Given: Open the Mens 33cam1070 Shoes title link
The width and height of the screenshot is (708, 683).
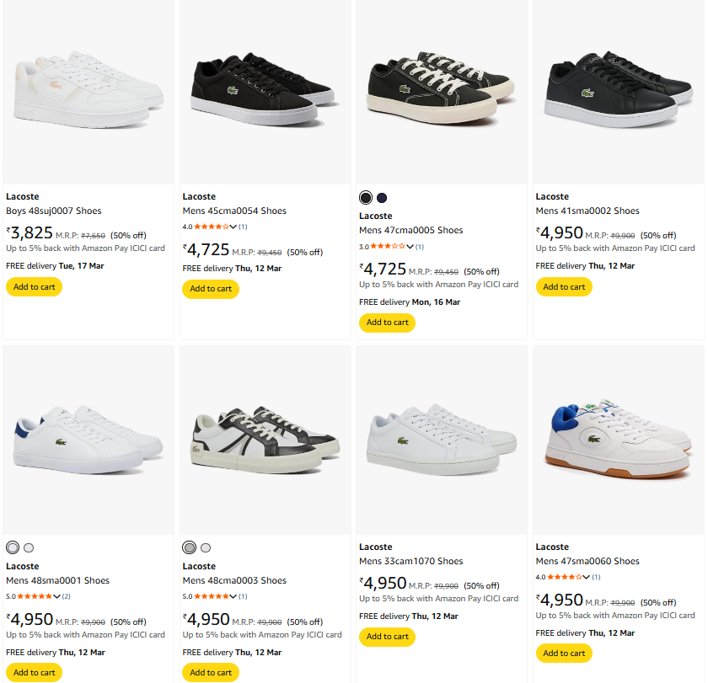Looking at the screenshot, I should [x=410, y=561].
